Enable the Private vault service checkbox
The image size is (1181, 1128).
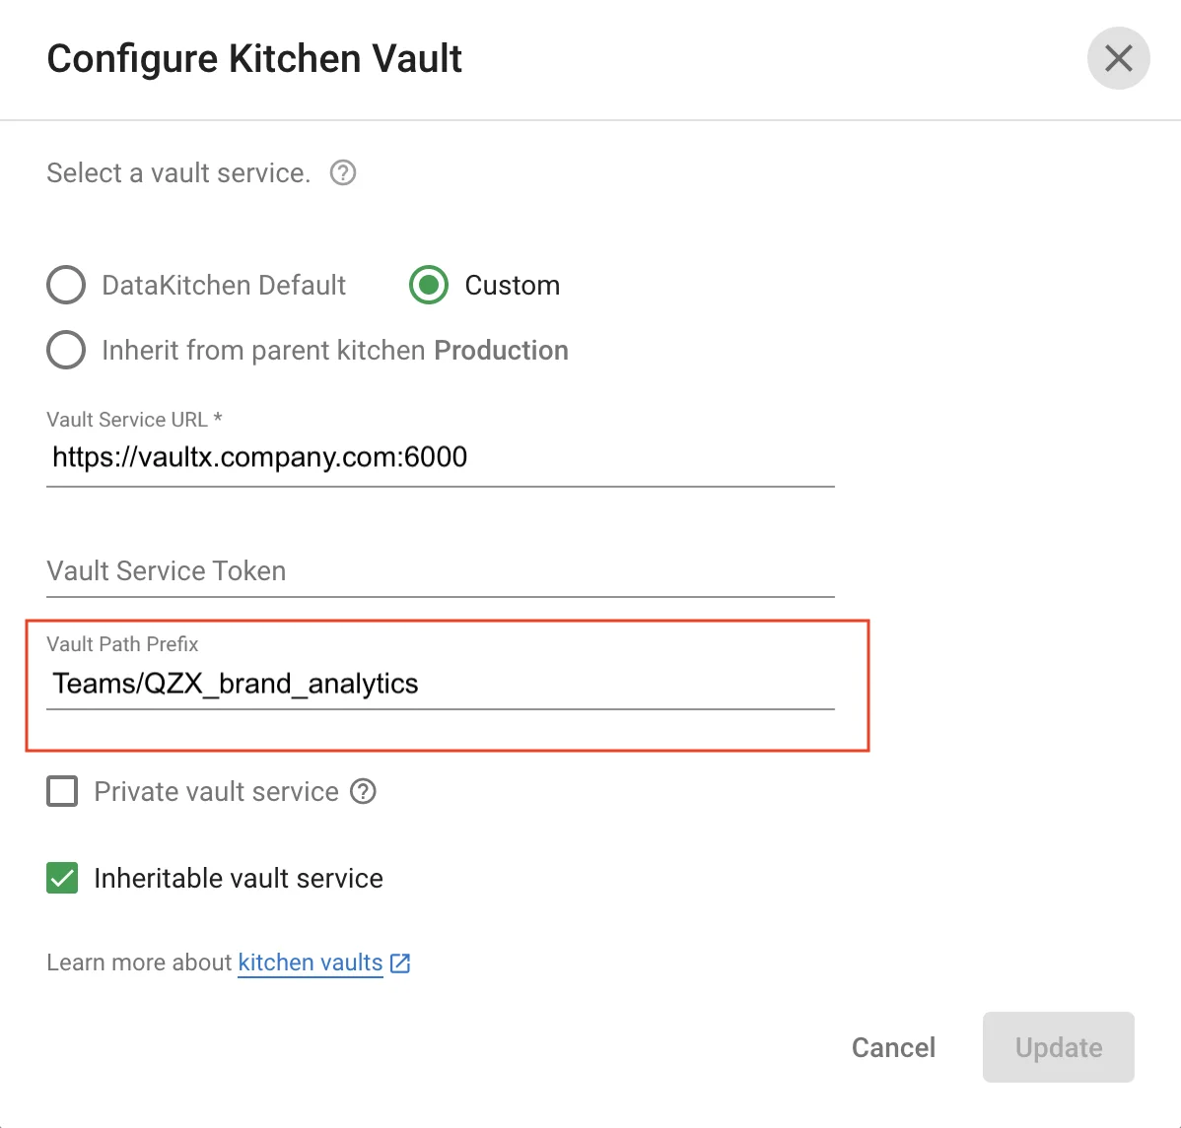[x=62, y=792]
